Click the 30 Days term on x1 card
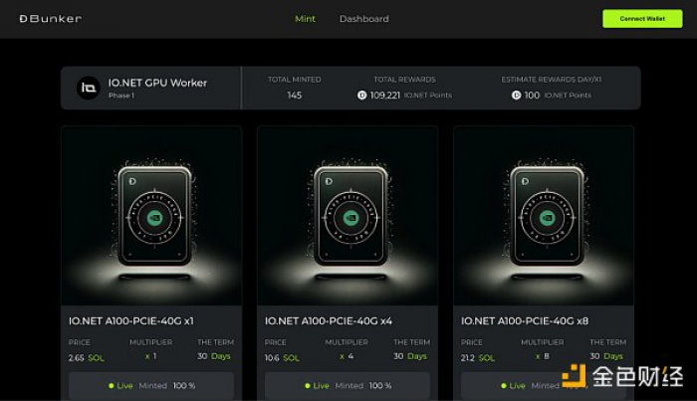The height and width of the screenshot is (401, 697). 214,356
